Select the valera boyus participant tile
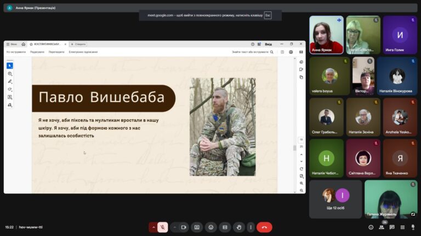The height and width of the screenshot is (236, 421). pos(329,76)
